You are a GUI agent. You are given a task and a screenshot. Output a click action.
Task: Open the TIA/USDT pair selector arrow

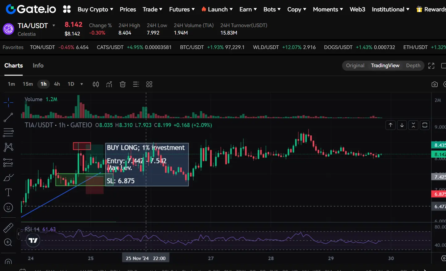click(x=54, y=26)
